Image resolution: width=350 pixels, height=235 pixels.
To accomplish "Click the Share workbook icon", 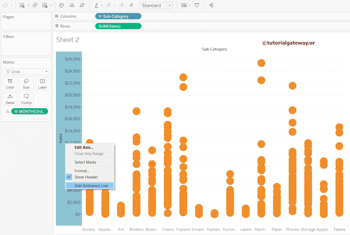I will [211, 5].
